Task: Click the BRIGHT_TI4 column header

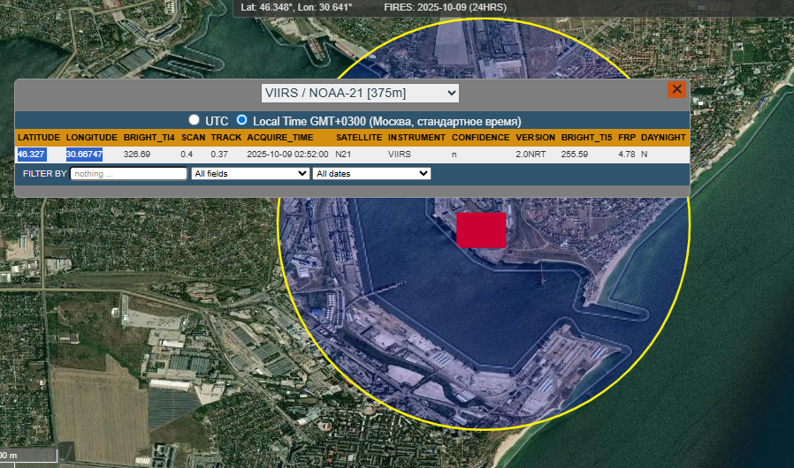Action: pos(149,138)
